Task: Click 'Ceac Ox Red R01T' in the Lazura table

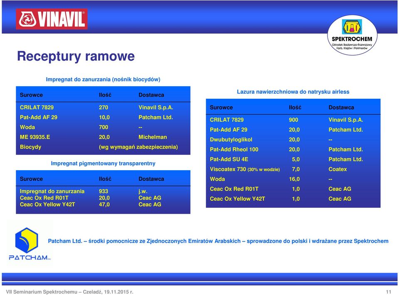Action: (234, 189)
